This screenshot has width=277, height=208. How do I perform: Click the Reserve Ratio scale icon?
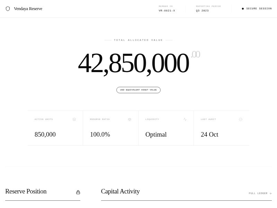(129, 119)
